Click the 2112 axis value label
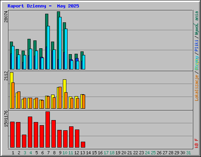 [6, 76]
